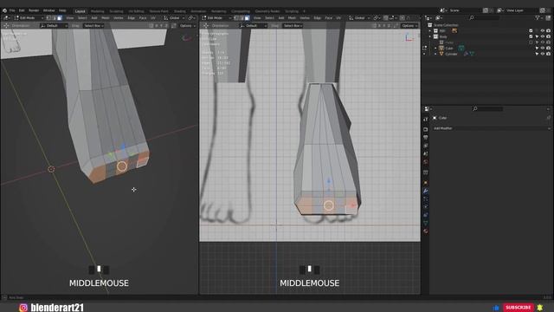This screenshot has height=312, width=554.
Task: Open the Render menu
Action: point(34,10)
